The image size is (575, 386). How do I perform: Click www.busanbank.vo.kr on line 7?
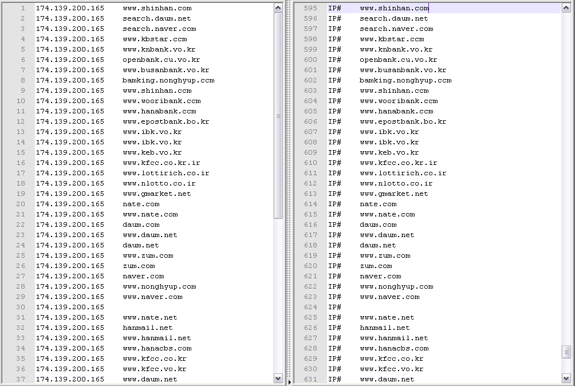point(166,70)
